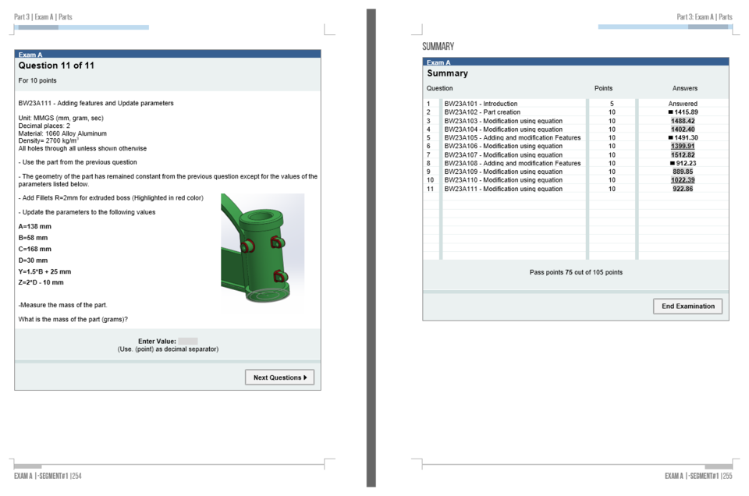Click the arrow glyph on Next Questions button
The width and height of the screenshot is (749, 496).
tap(307, 377)
